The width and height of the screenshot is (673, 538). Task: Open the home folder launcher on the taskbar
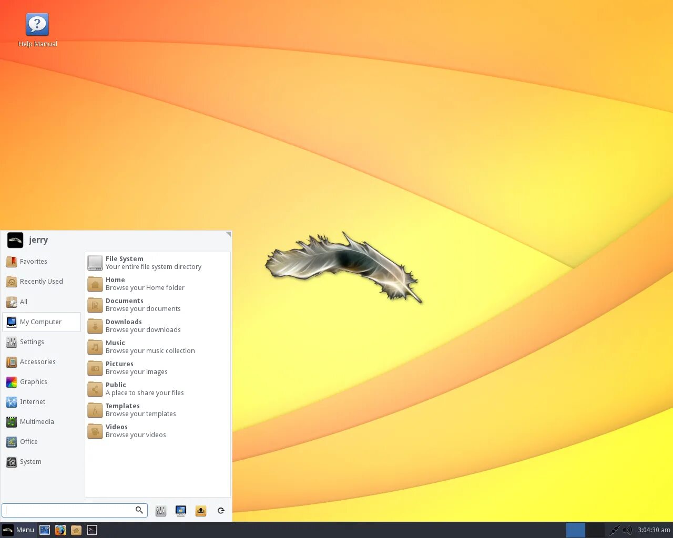pos(76,530)
